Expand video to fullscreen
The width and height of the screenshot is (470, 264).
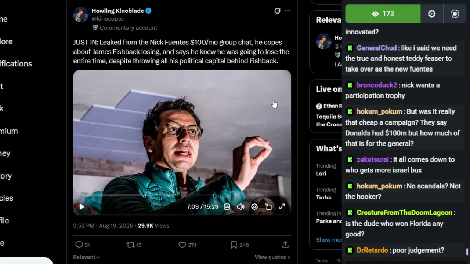click(282, 207)
